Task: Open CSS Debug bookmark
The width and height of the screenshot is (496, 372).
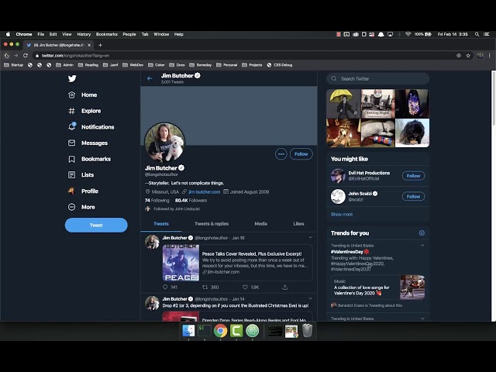Action: coord(279,65)
